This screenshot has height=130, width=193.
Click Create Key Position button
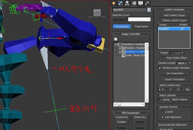click(x=122, y=122)
